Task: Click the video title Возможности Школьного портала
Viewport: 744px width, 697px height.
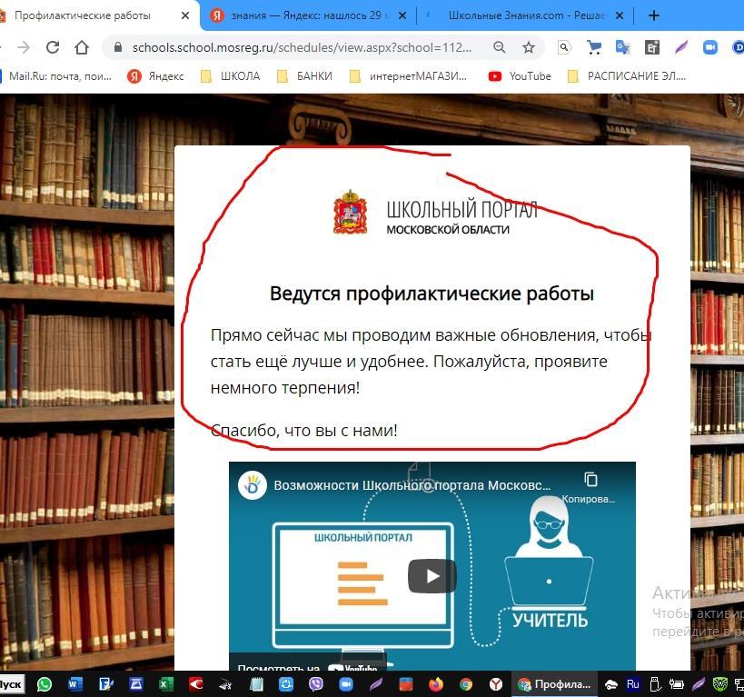Action: click(x=412, y=485)
